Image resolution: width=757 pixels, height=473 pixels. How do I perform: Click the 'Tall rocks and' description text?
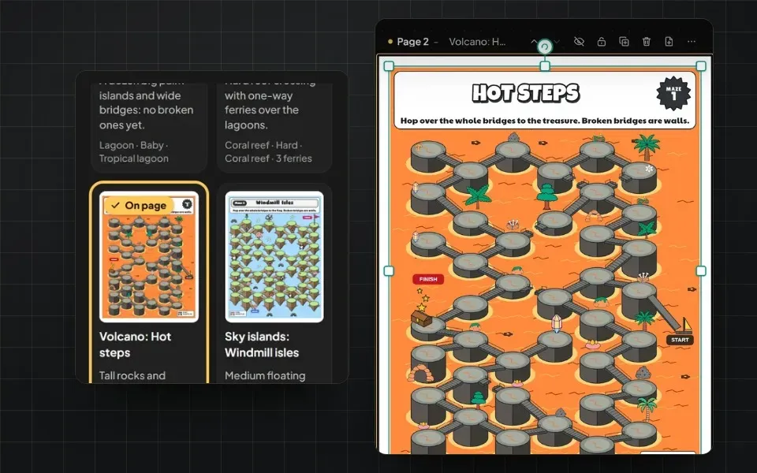click(132, 375)
